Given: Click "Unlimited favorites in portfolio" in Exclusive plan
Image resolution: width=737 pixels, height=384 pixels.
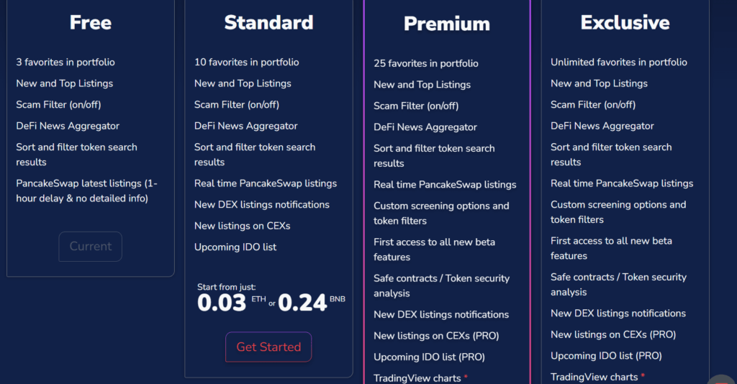Looking at the screenshot, I should [618, 62].
